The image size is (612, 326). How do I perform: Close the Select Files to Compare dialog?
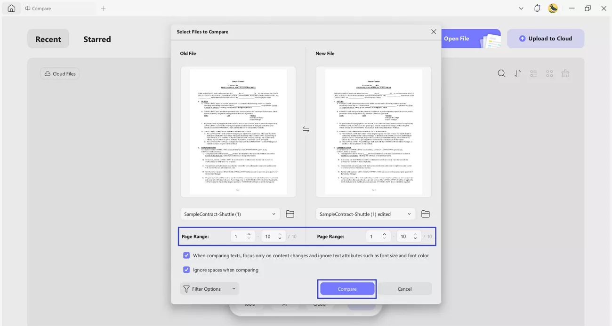[434, 32]
